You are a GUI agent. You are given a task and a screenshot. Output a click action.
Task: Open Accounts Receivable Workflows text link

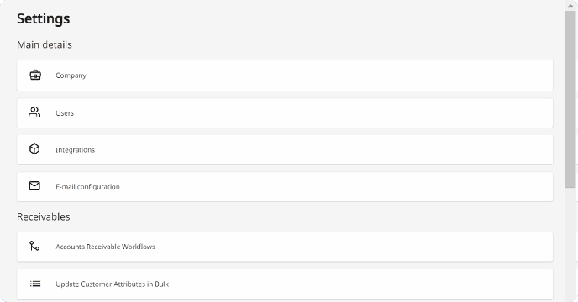click(x=105, y=247)
